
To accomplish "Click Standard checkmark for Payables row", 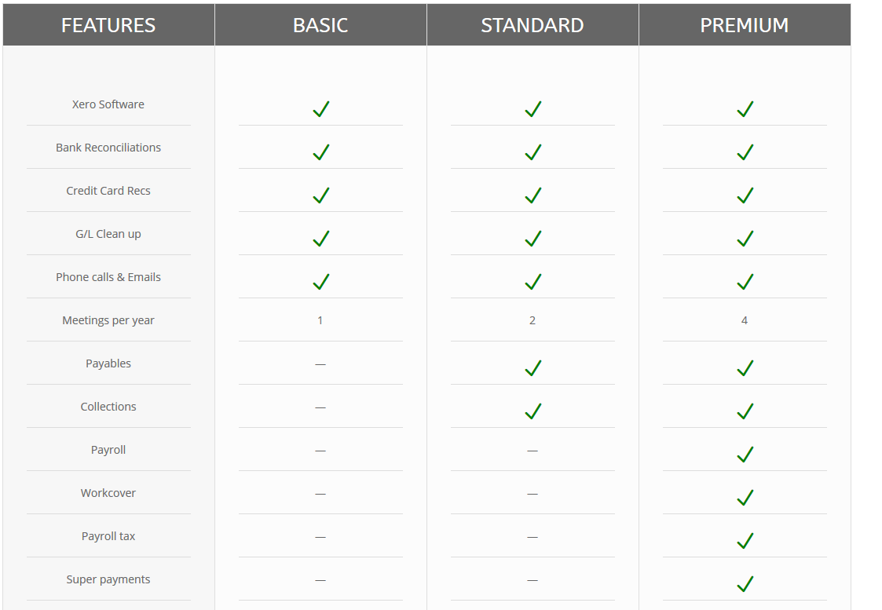I will (x=532, y=368).
